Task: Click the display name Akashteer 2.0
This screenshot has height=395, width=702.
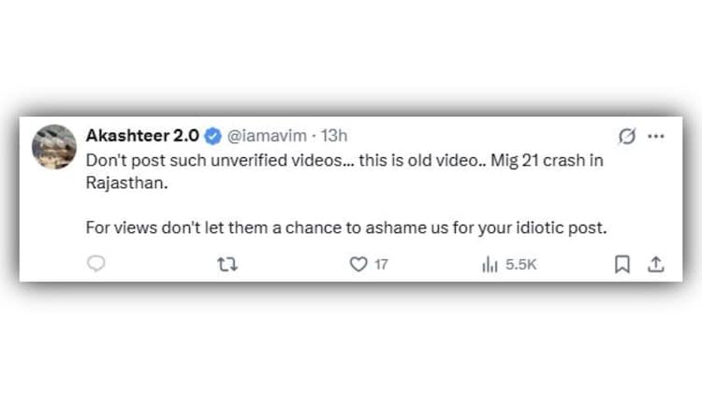Action: 141,136
